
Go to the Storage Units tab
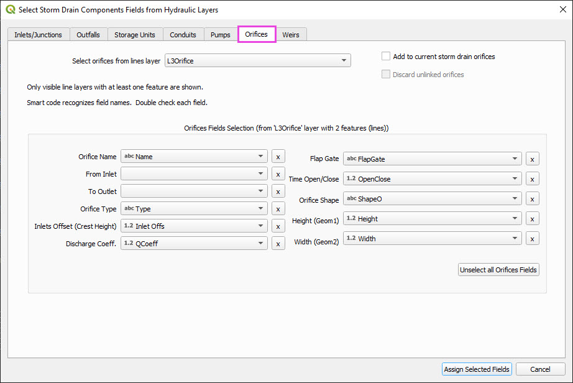pyautogui.click(x=134, y=35)
